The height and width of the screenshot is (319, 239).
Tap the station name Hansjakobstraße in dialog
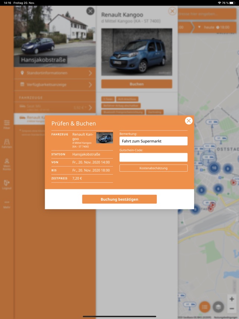86,154
